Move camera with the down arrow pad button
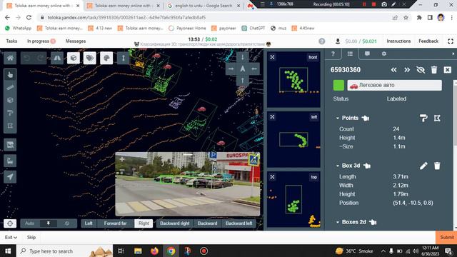Image resolution: width=457 pixels, height=257 pixels. point(243,57)
